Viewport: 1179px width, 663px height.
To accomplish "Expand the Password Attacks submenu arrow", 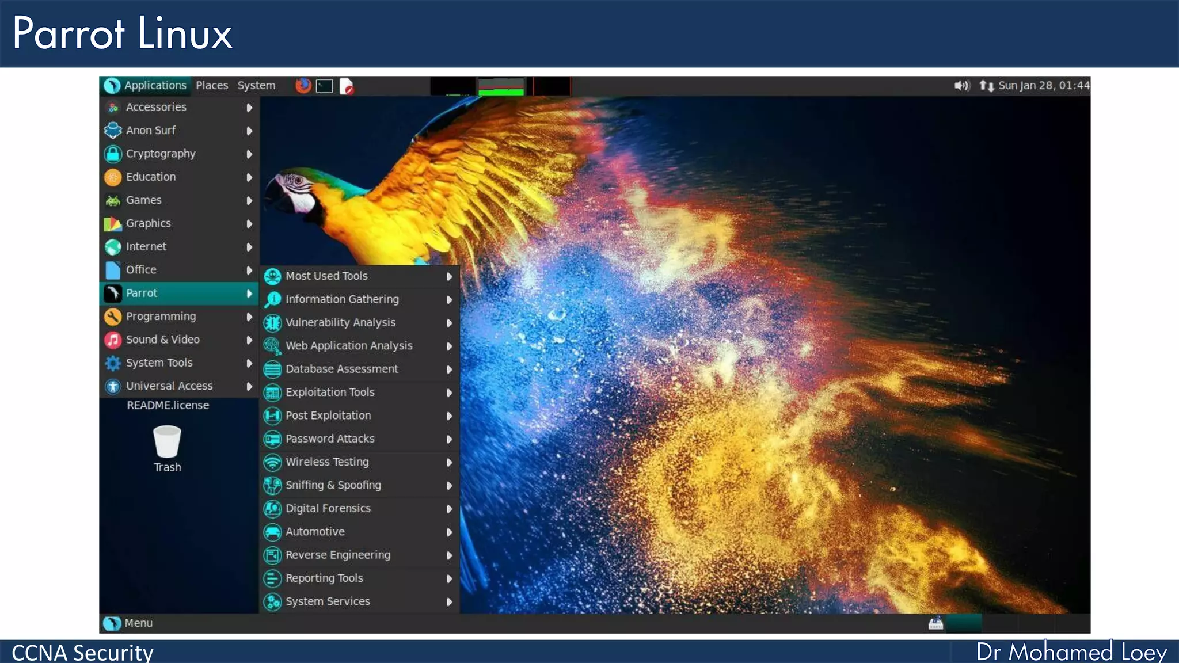I will 449,439.
